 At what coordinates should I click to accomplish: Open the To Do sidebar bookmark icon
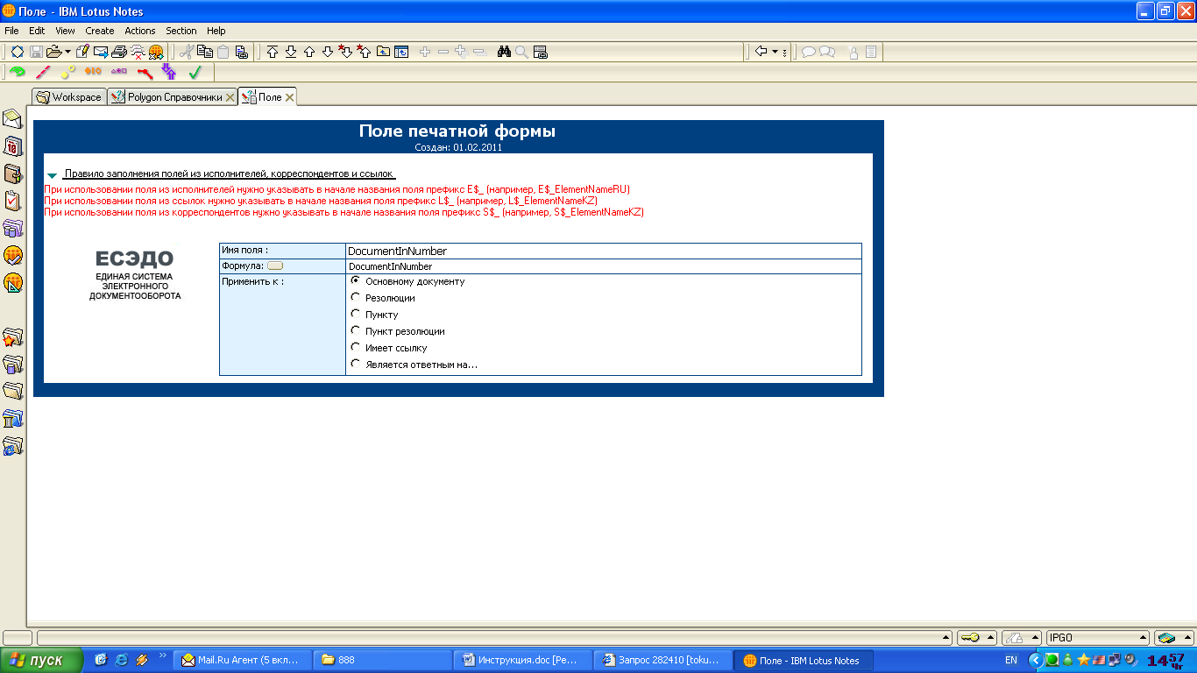click(x=13, y=201)
